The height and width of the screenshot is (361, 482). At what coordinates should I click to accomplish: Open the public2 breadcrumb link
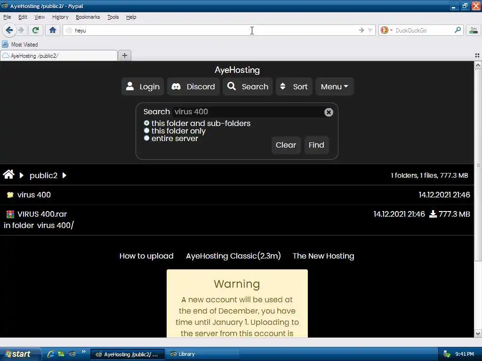point(43,175)
